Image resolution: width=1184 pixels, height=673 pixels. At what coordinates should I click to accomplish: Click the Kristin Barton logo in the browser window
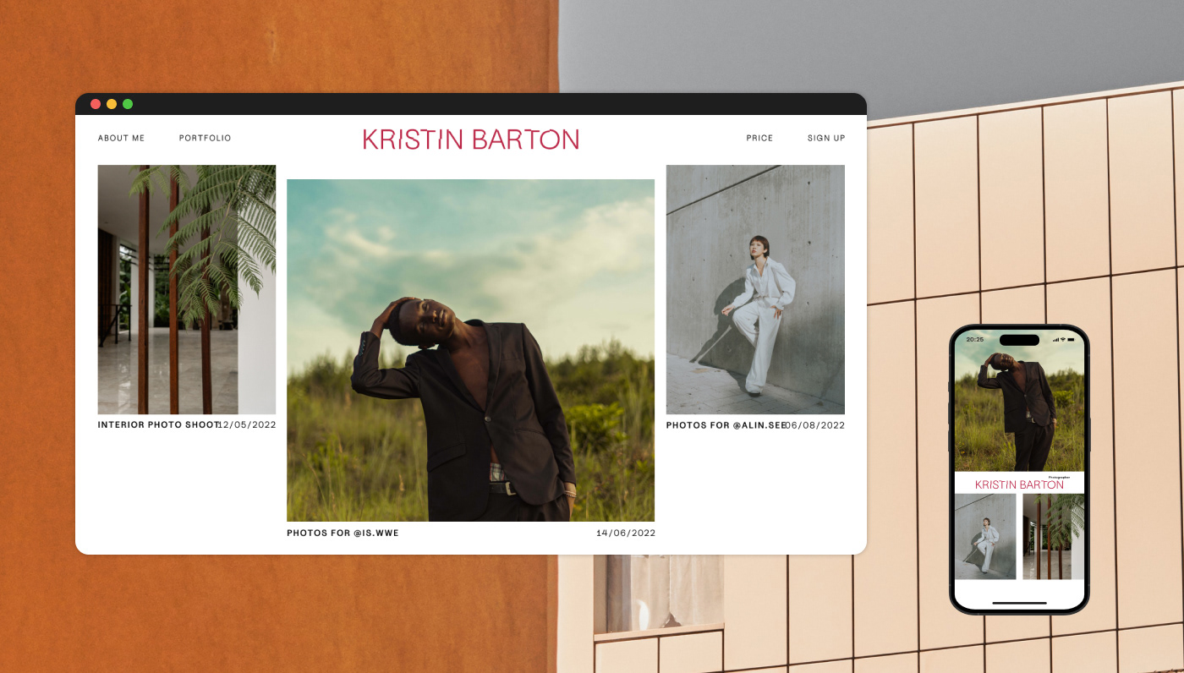(x=471, y=139)
